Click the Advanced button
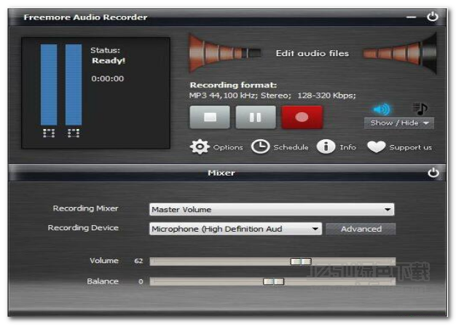This screenshot has width=456, height=325. click(361, 229)
